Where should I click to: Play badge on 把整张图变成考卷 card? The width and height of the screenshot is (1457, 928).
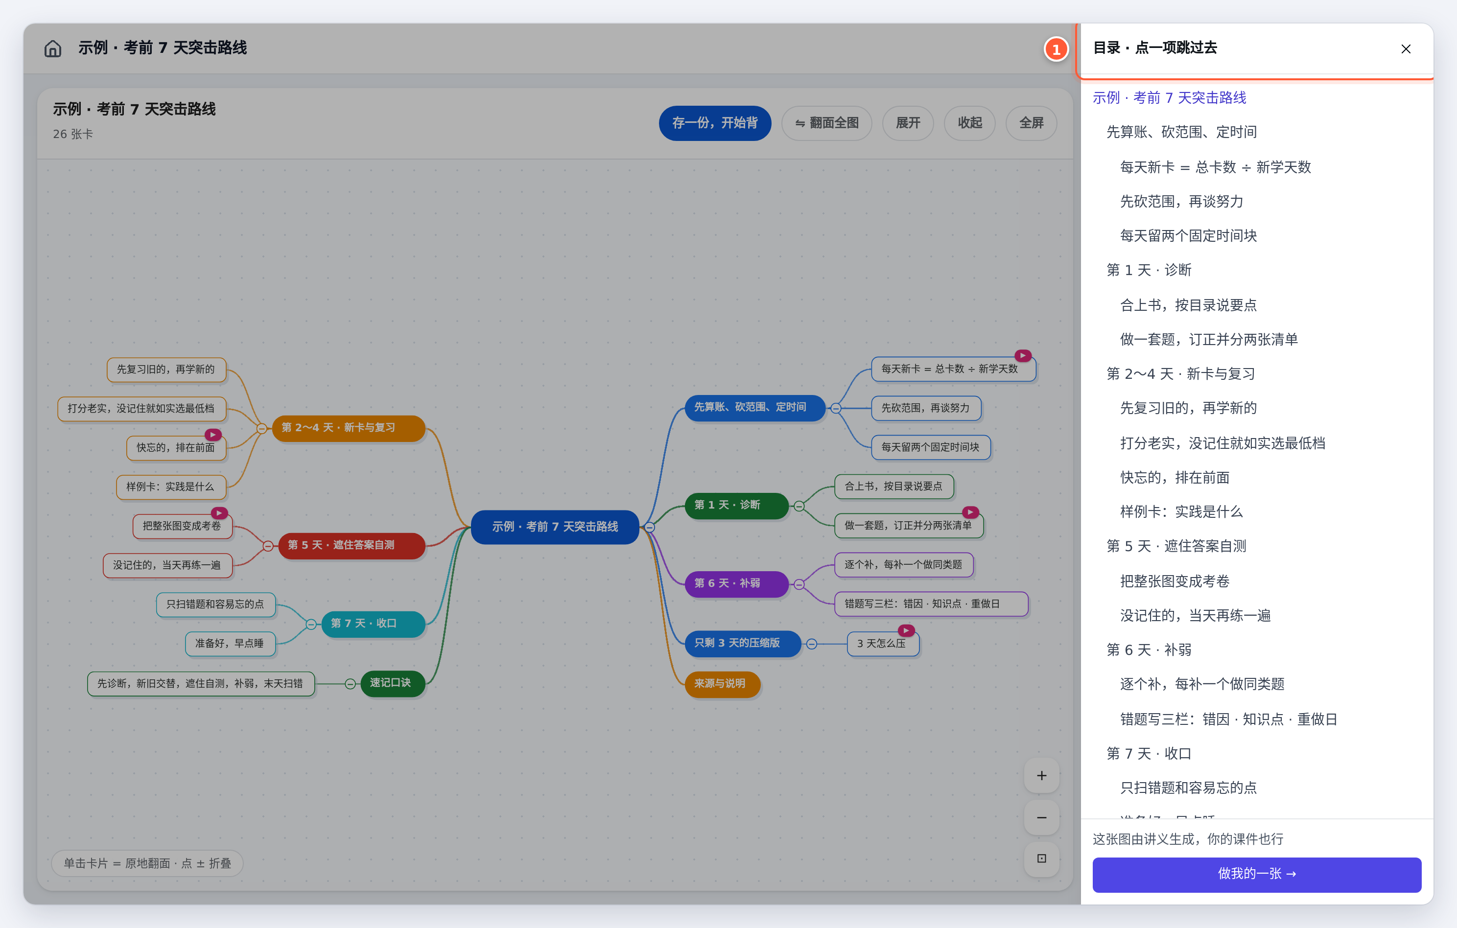pyautogui.click(x=219, y=513)
